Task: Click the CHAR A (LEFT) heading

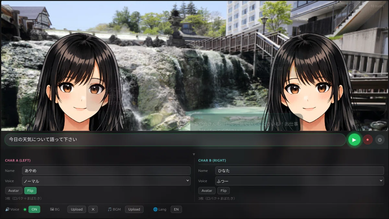Action: [18, 160]
